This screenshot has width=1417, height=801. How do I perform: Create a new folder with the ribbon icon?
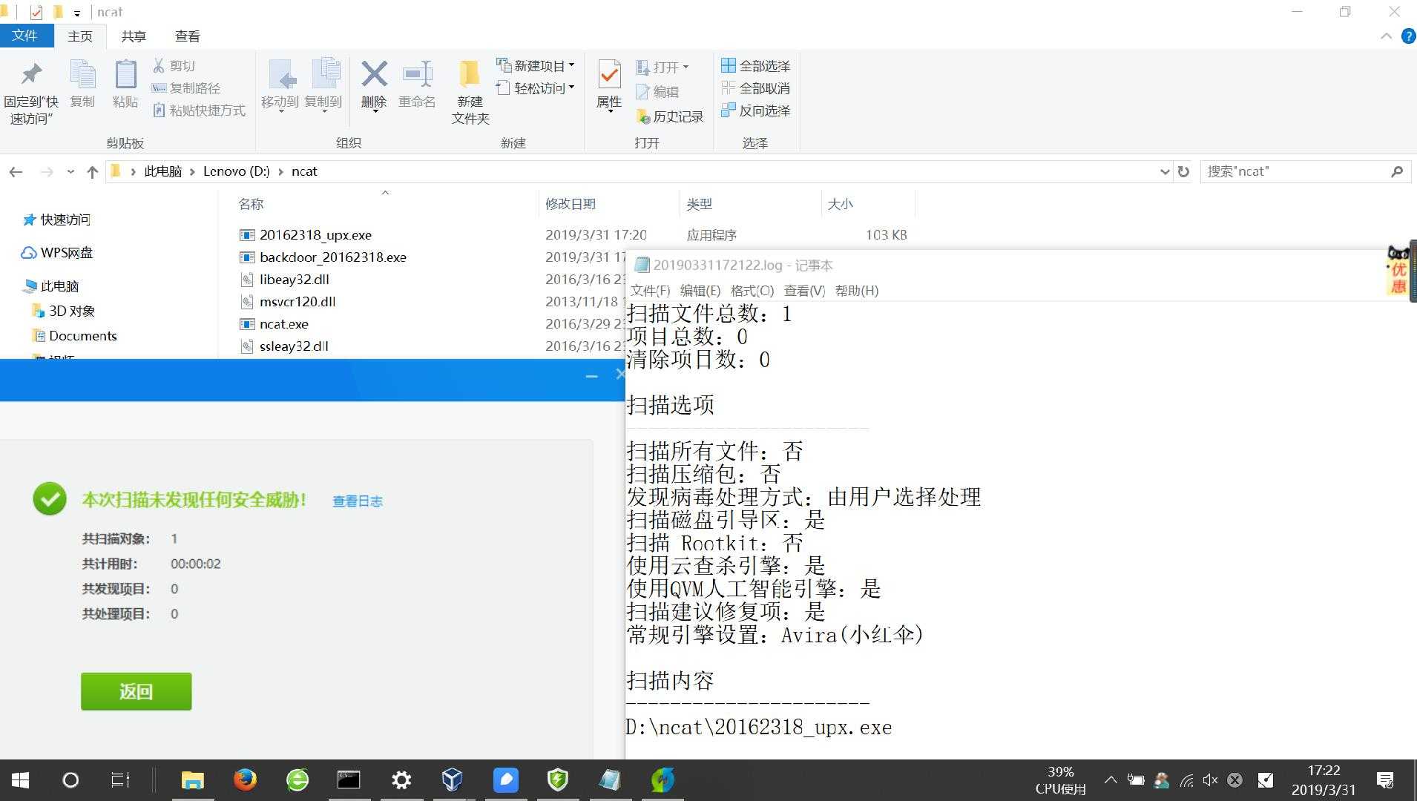(x=470, y=74)
